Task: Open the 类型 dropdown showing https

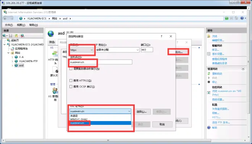Action: [x=82, y=50]
